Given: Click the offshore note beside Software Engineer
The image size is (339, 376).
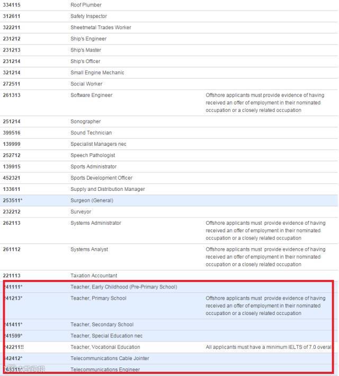Looking at the screenshot, I should coord(265,103).
